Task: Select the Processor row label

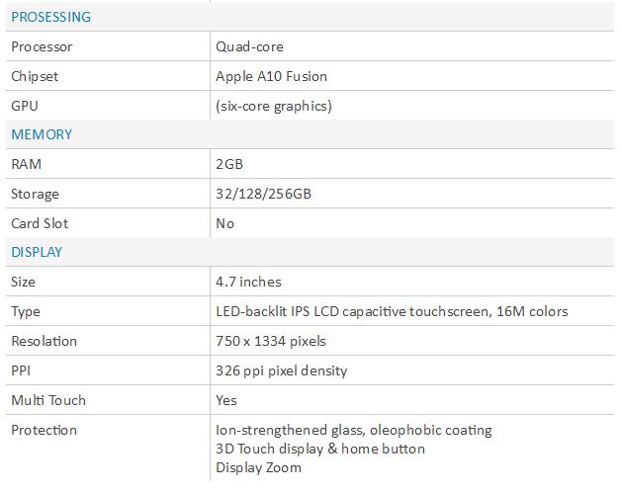Action: 42,46
